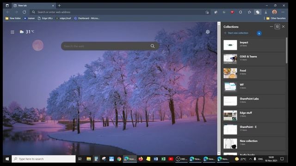Launch Firefox from taskbar
Image resolution: width=296 pixels, height=166 pixels.
click(x=141, y=159)
